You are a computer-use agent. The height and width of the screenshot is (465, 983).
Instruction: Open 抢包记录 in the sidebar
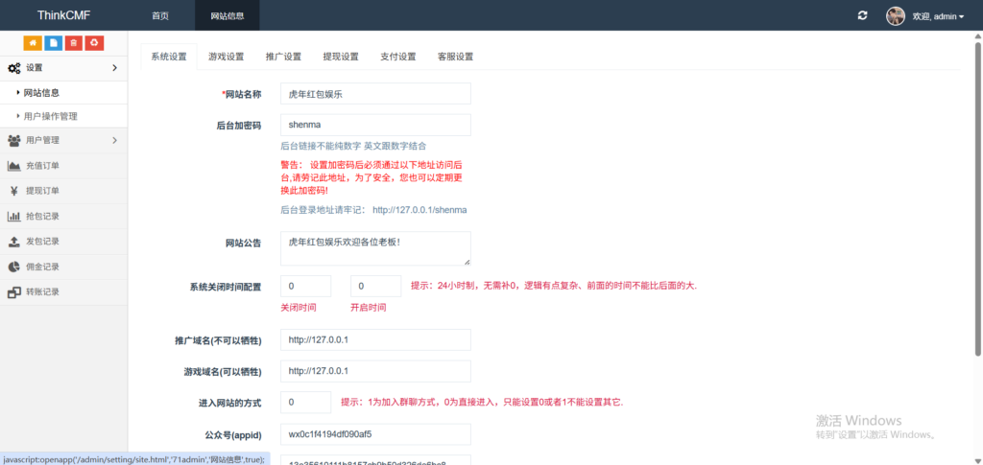(42, 216)
